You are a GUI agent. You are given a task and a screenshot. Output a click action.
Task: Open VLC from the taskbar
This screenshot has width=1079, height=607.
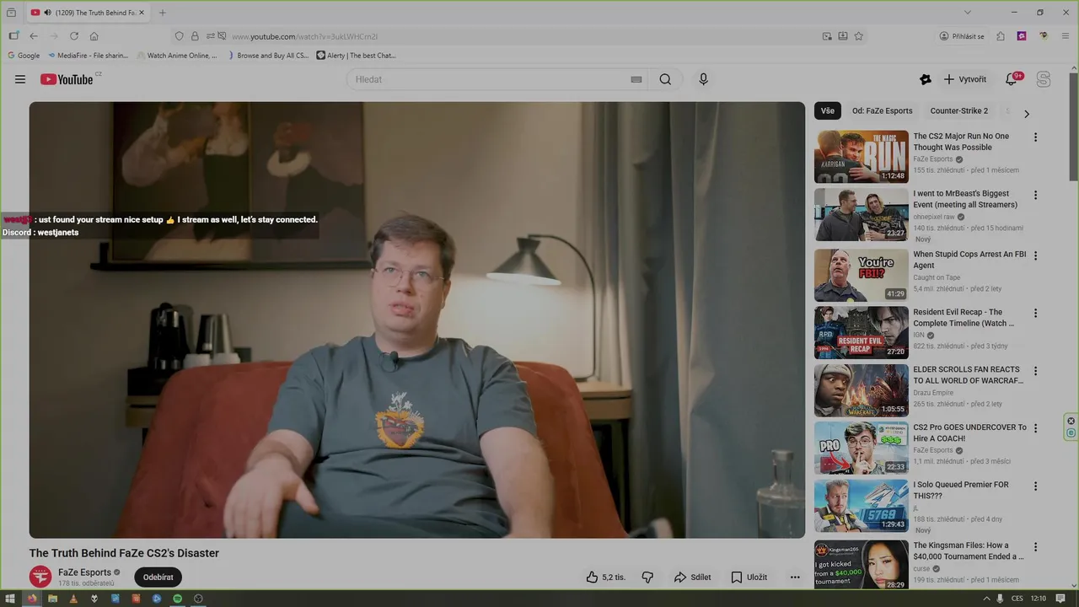pos(73,599)
